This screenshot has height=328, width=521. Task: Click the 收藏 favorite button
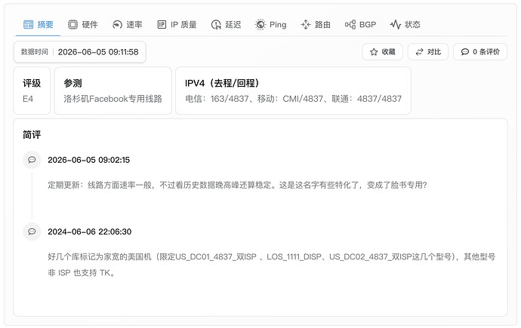(x=382, y=52)
